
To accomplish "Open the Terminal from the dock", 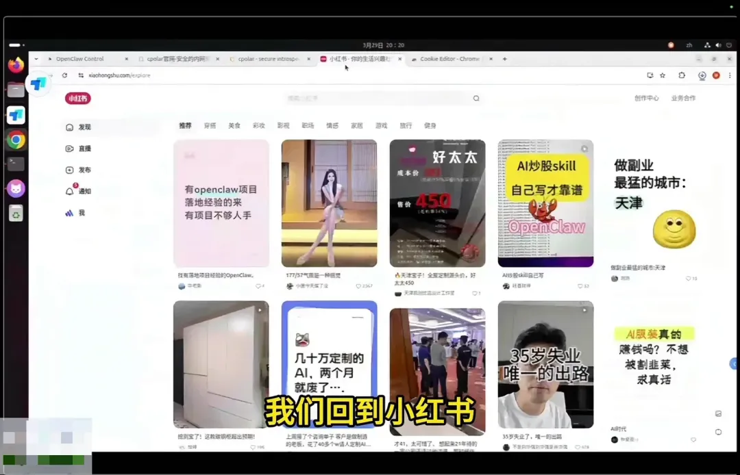I will [x=16, y=164].
